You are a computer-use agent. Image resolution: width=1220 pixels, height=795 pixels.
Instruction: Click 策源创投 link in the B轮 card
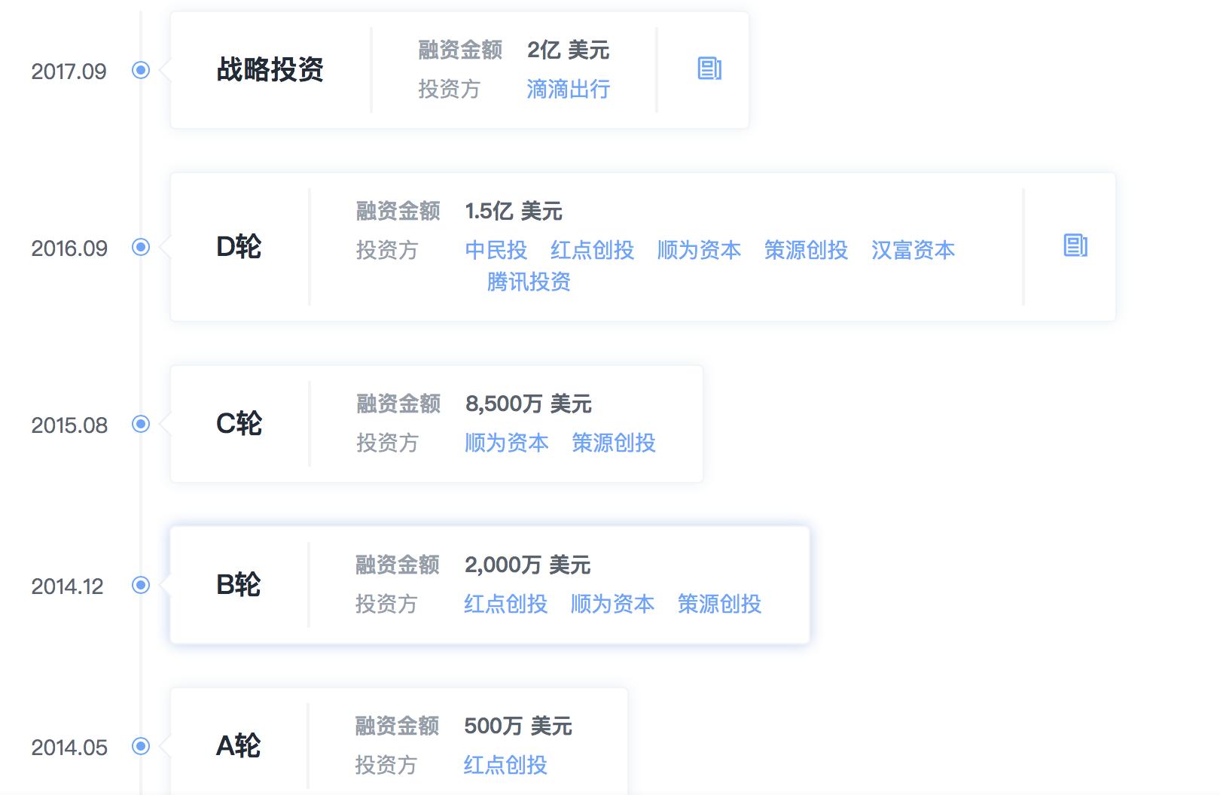click(719, 604)
